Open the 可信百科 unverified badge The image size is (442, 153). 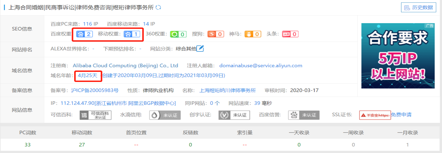coord(95,115)
